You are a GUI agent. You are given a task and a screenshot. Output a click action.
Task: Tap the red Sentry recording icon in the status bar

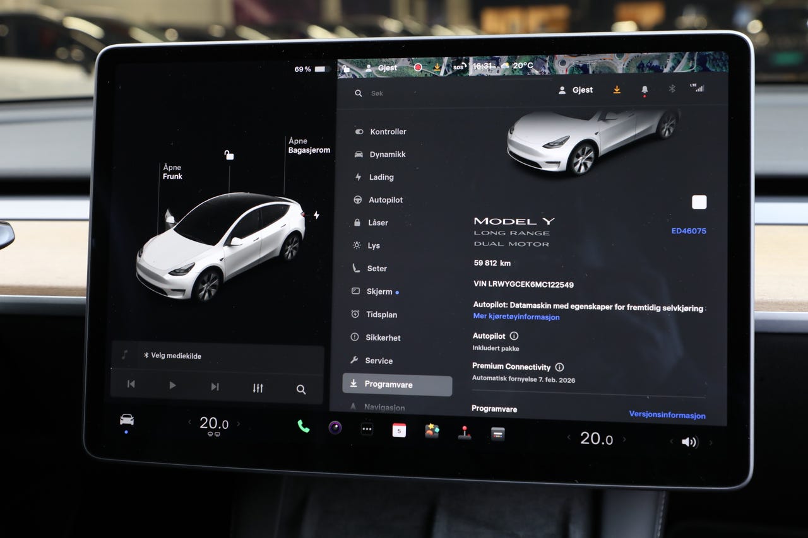[x=417, y=67]
